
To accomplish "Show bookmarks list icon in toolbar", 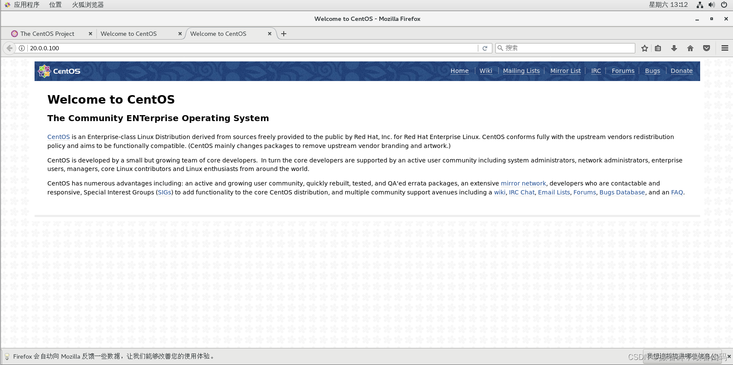I will [658, 48].
